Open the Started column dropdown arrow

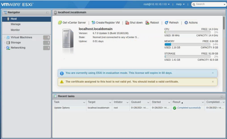tap(169, 102)
